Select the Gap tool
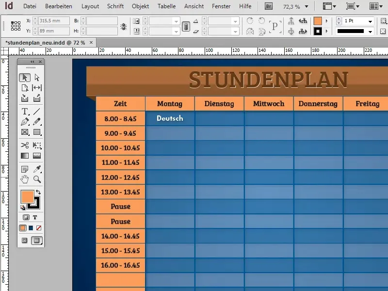This screenshot has height=291, width=388. tap(37, 88)
